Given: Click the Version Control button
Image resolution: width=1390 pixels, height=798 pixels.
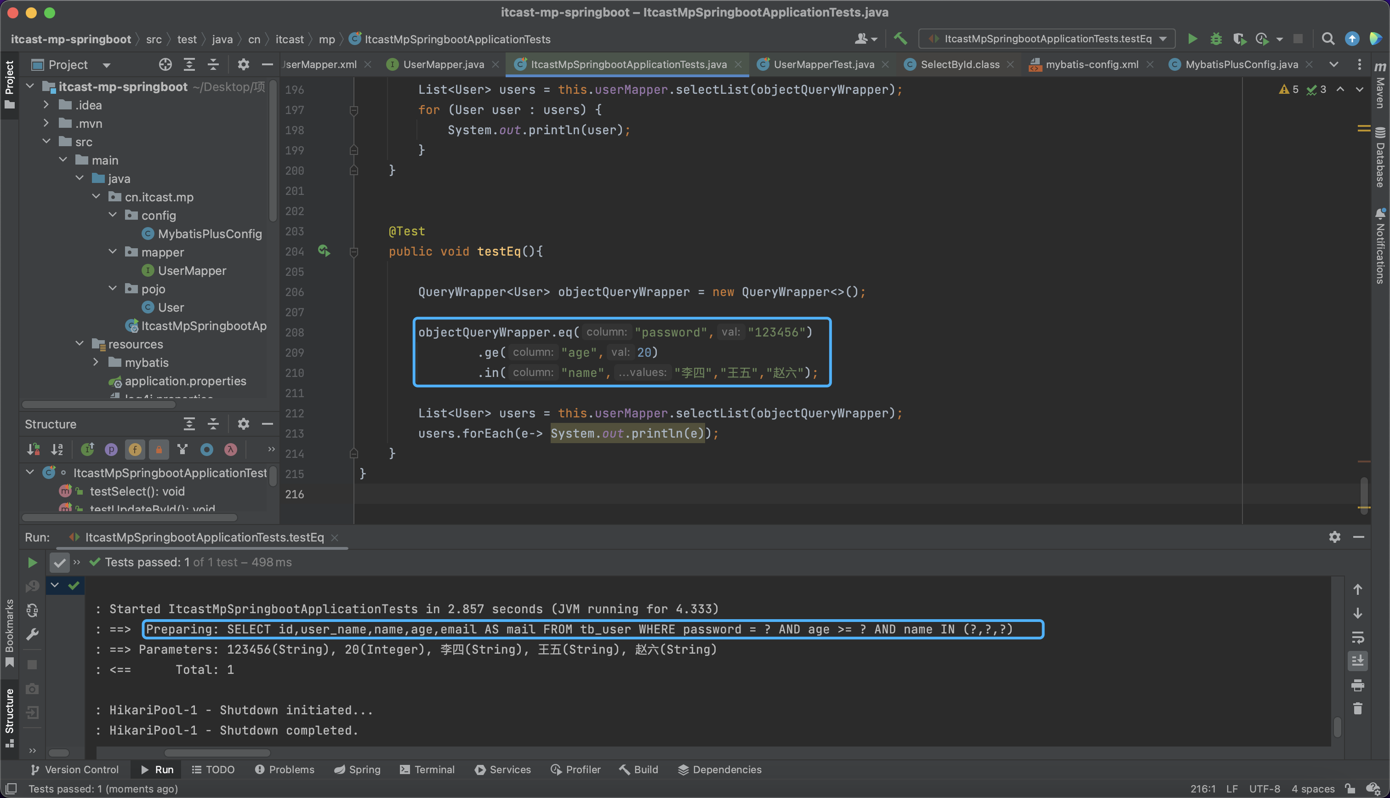Looking at the screenshot, I should (x=74, y=769).
